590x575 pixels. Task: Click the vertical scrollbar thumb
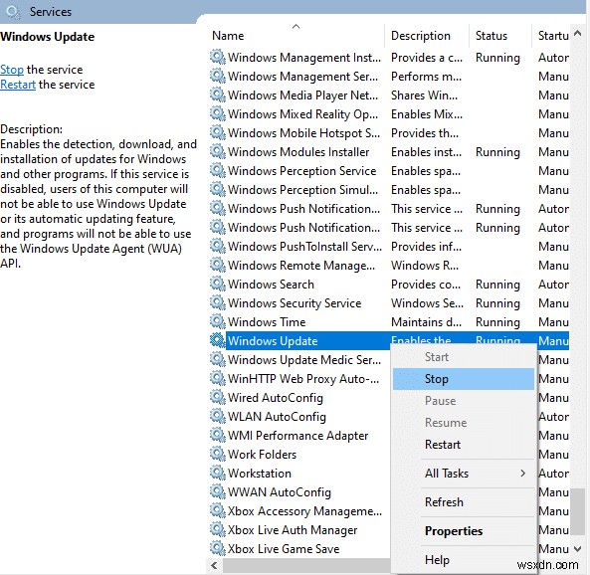(x=578, y=511)
